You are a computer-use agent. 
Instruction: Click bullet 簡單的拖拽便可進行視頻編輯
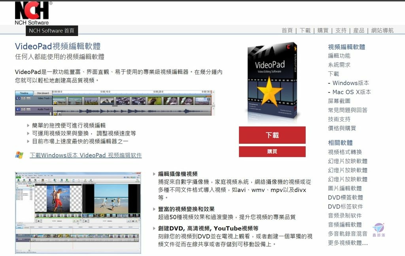point(69,125)
